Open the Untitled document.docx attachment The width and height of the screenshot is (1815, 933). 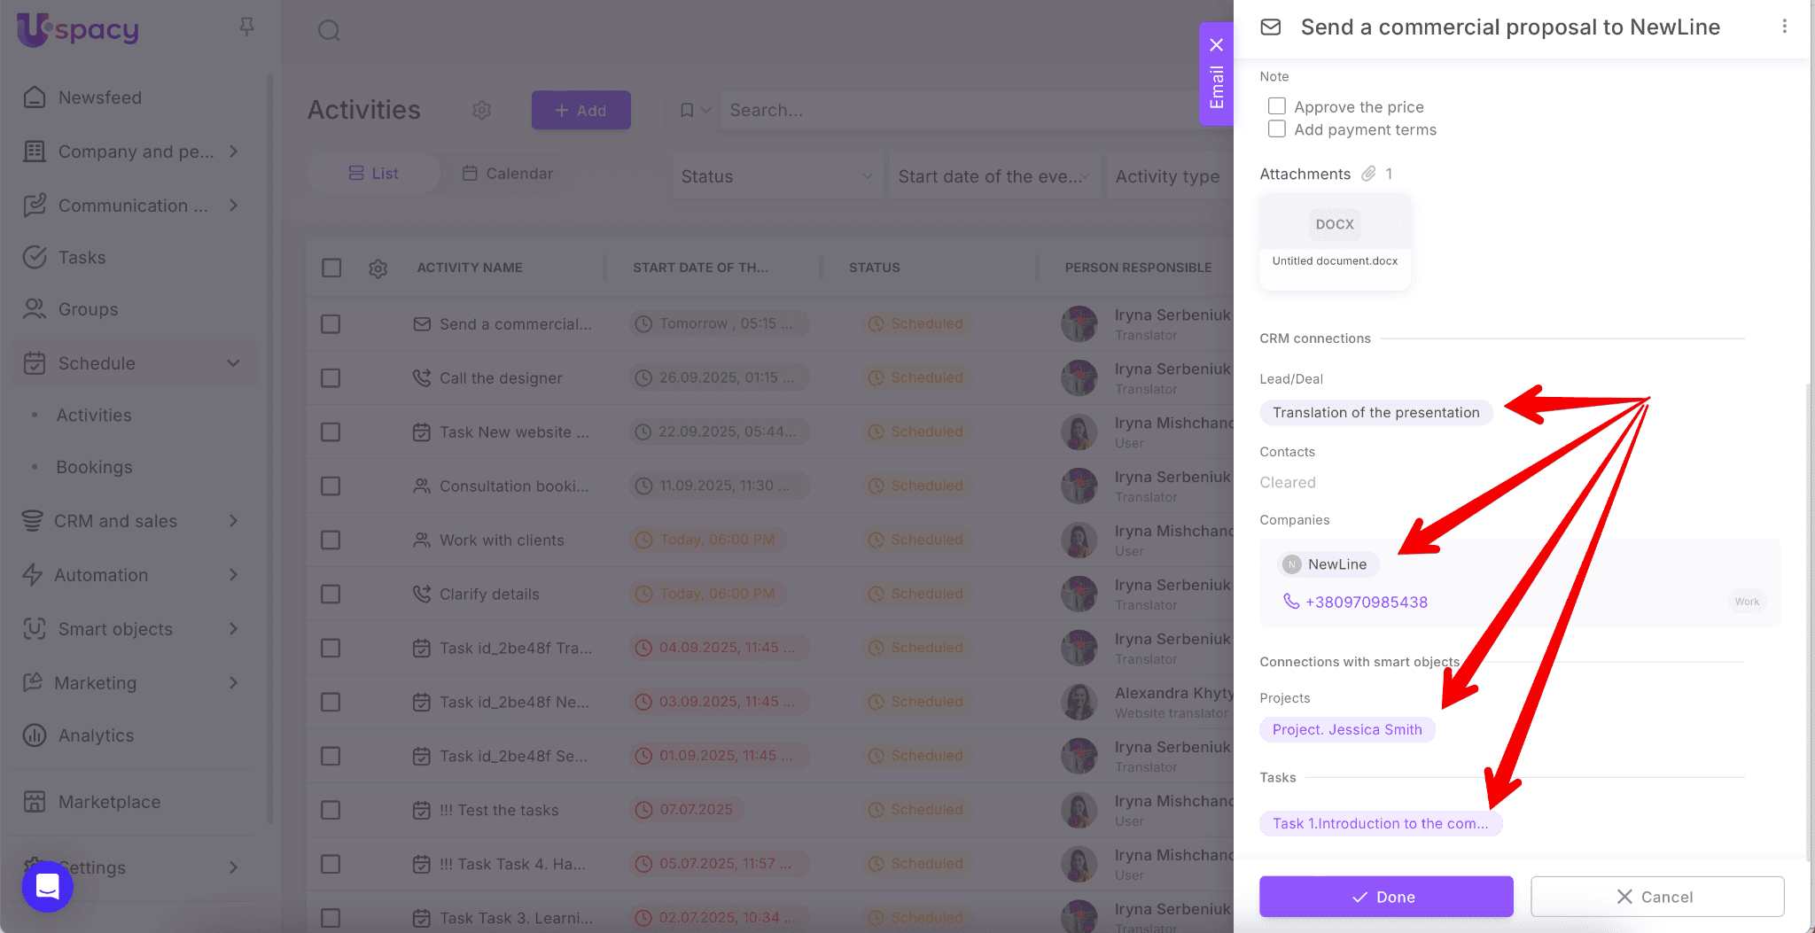[1334, 241]
